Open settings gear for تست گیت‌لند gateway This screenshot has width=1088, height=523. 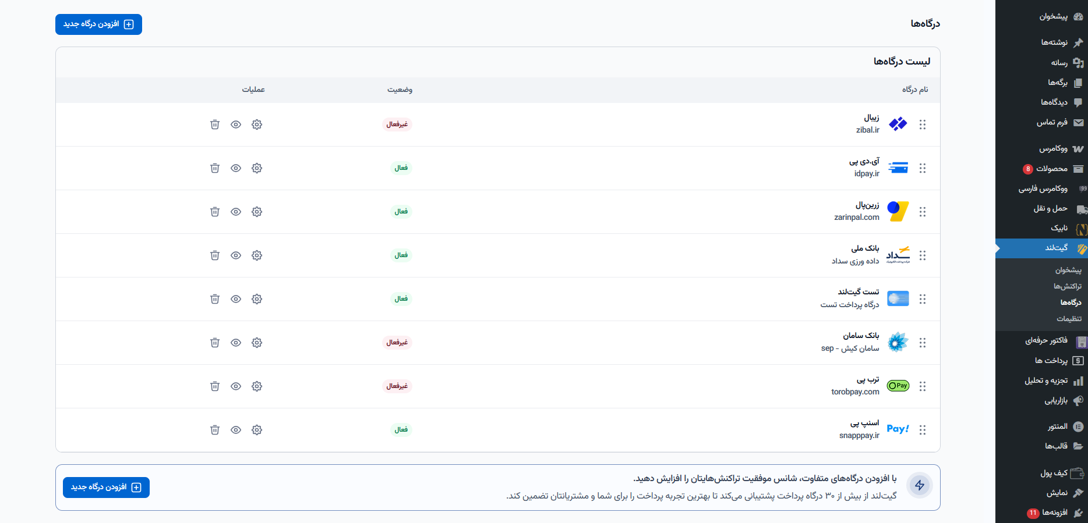pyautogui.click(x=257, y=299)
